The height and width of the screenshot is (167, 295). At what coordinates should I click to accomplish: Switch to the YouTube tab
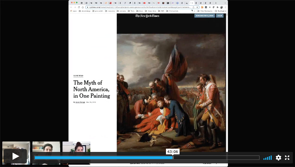144,3
